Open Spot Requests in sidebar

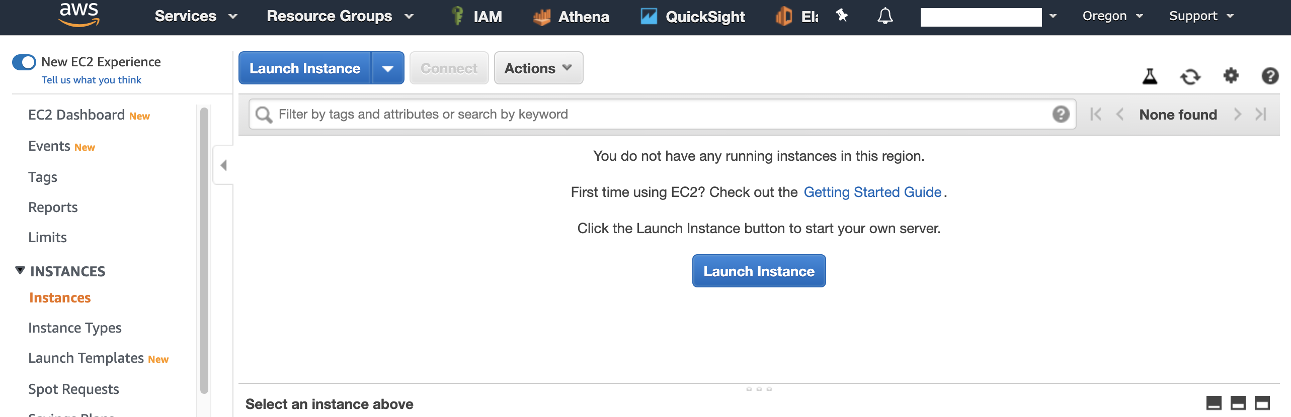click(x=73, y=389)
